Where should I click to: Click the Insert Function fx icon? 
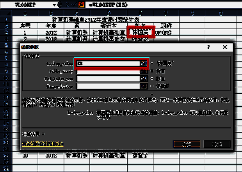tap(81, 5)
